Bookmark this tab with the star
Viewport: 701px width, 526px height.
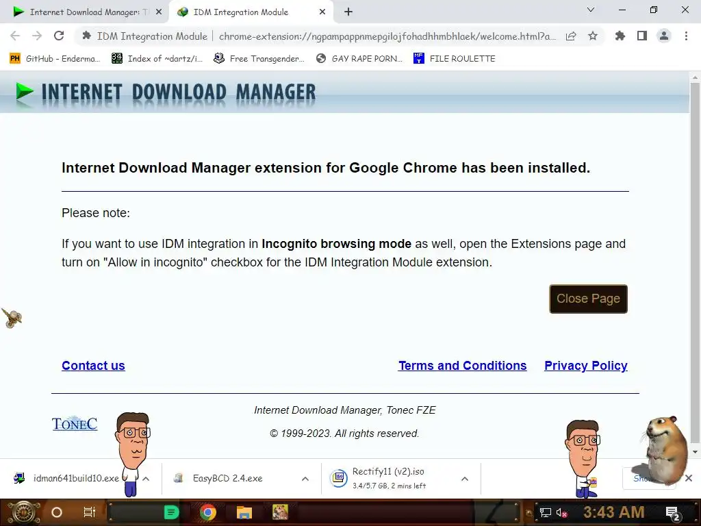pyautogui.click(x=593, y=36)
